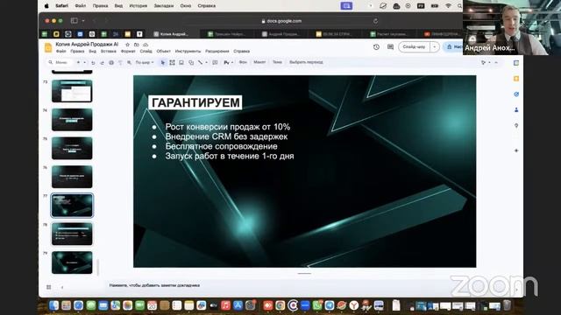561x315 pixels.
Task: Open the new slide layout dropdown arrow
Action: coord(84,62)
